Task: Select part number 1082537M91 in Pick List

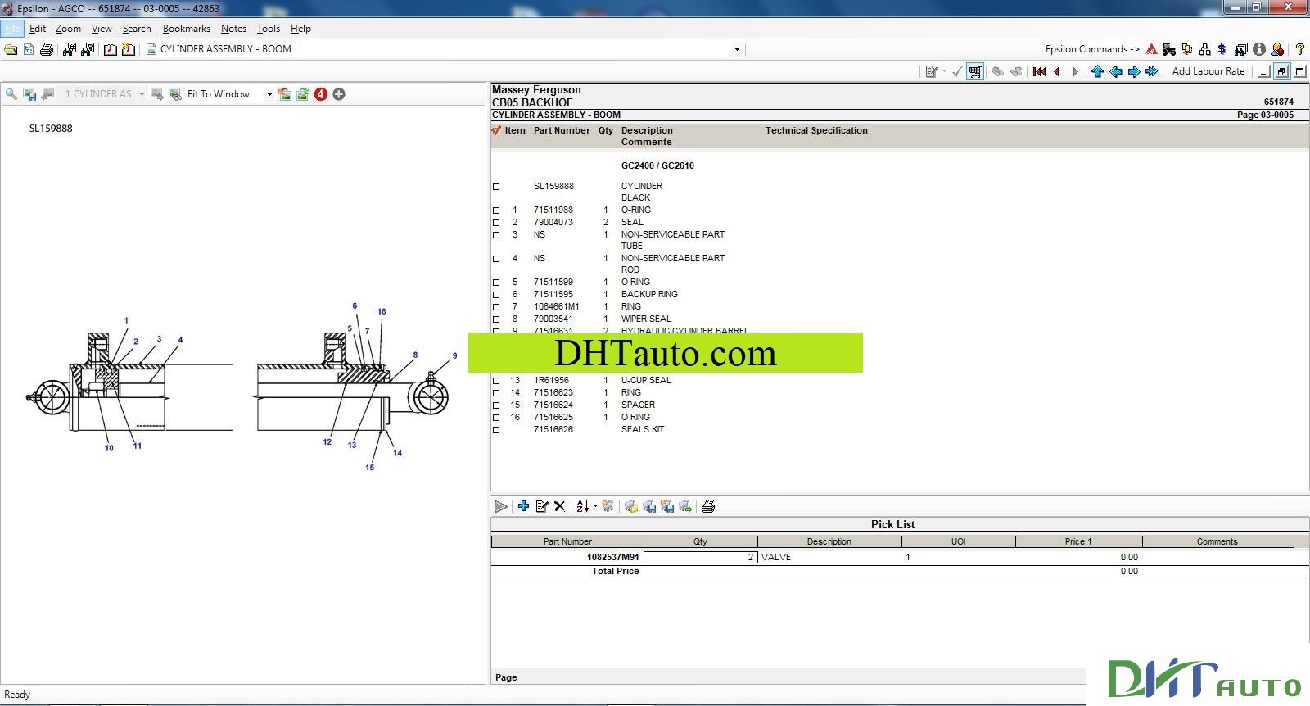Action: click(612, 557)
